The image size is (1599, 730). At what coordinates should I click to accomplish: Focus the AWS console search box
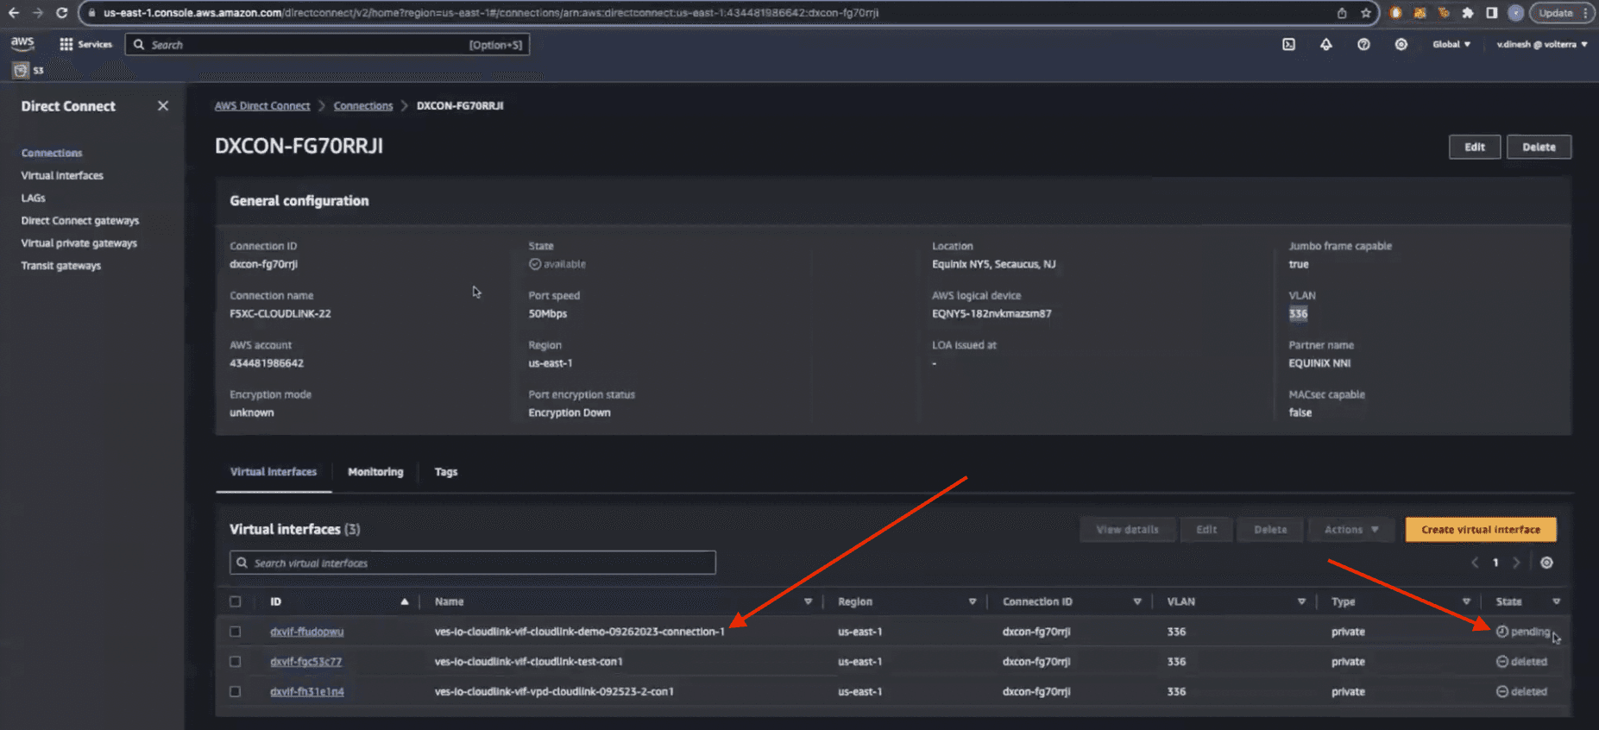[327, 44]
